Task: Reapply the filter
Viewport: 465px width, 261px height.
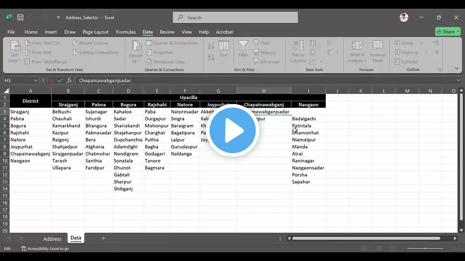Action: (264, 52)
